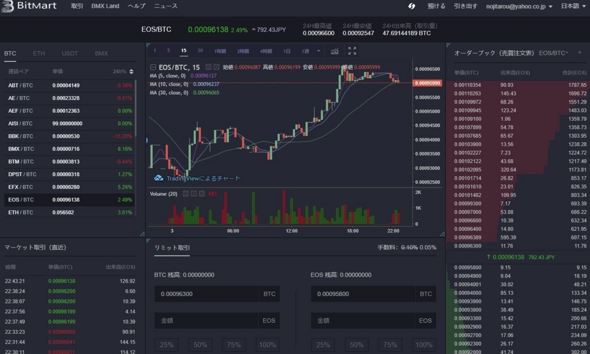
Task: Open the ヘルプ menu
Action: [137, 6]
